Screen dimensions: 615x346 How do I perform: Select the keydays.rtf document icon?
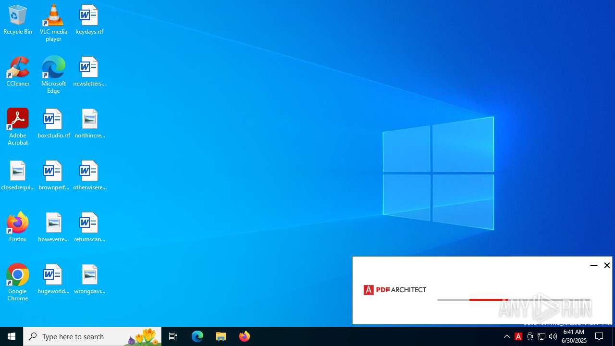89,20
